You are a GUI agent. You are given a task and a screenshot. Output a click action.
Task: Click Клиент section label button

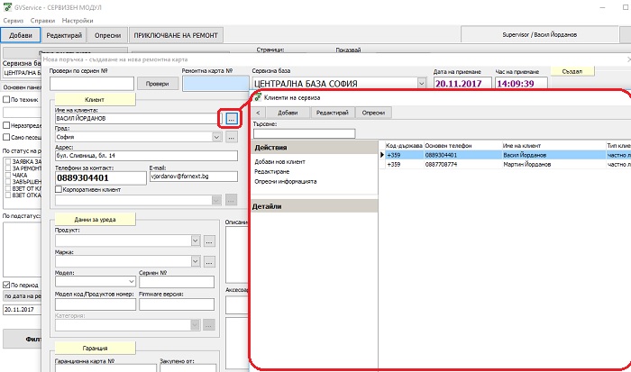click(95, 99)
